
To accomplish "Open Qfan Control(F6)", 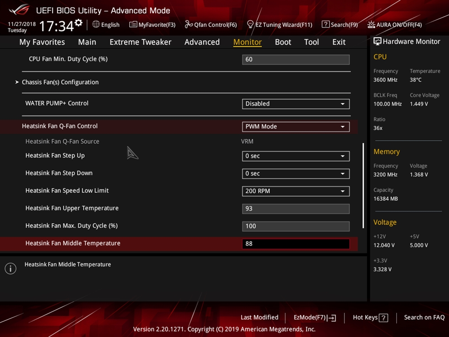I will pos(211,25).
